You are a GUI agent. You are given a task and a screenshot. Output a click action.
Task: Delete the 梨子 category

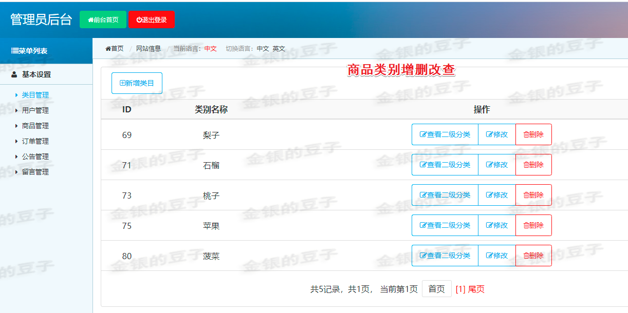pyautogui.click(x=533, y=134)
